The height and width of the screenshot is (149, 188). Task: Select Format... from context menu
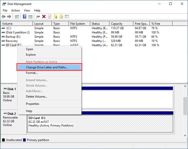[x=32, y=73]
